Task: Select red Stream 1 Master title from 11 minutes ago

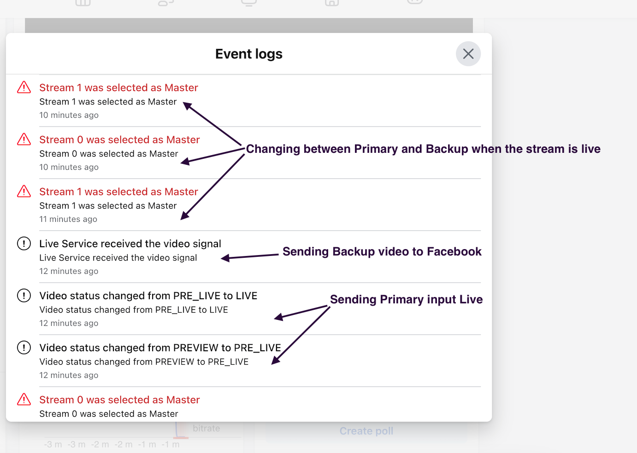Action: pyautogui.click(x=118, y=192)
